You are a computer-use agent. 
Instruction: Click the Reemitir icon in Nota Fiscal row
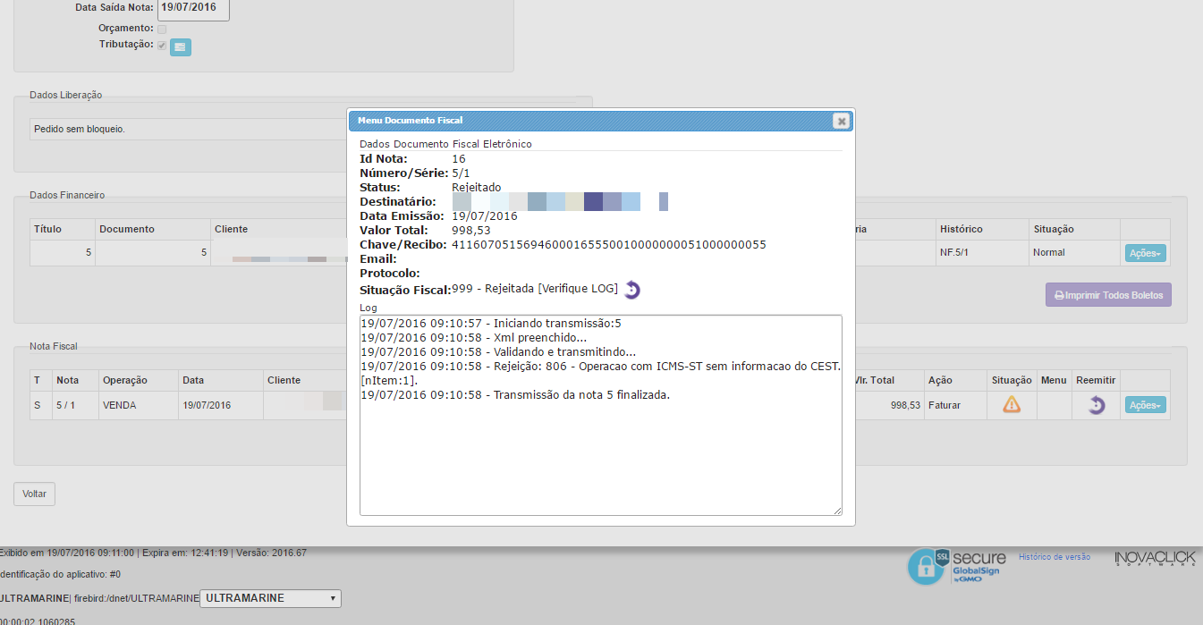tap(1096, 405)
